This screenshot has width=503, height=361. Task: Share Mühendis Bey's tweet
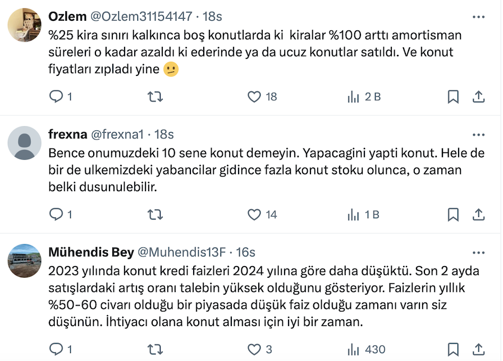(x=478, y=349)
